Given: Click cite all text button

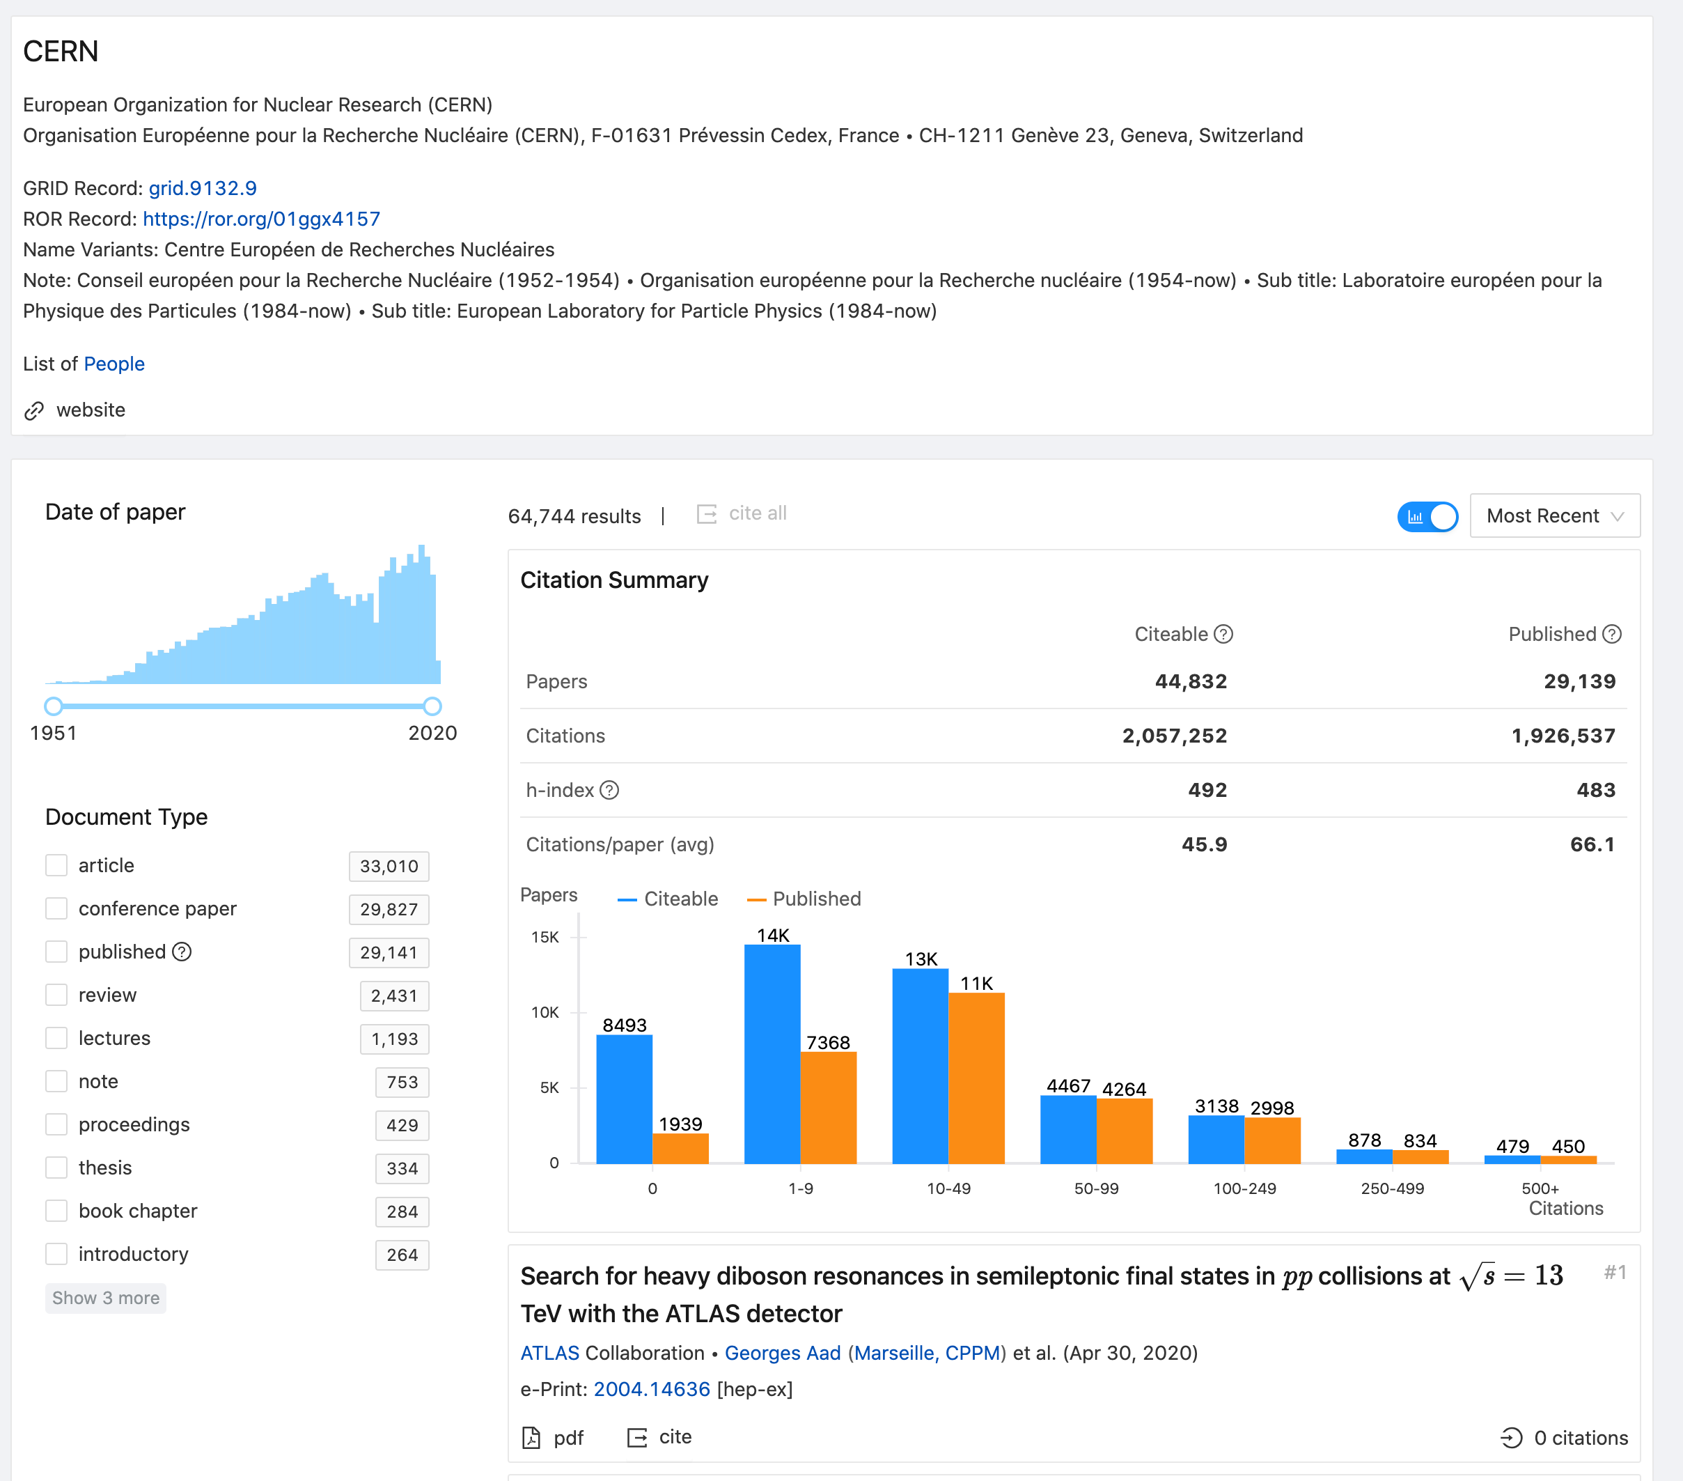Looking at the screenshot, I should pyautogui.click(x=758, y=513).
